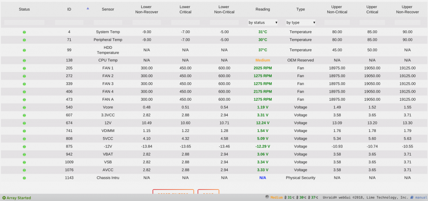The image size is (428, 201).
Task: Click the orange Medium reading for CPU Temp
Action: (x=263, y=60)
